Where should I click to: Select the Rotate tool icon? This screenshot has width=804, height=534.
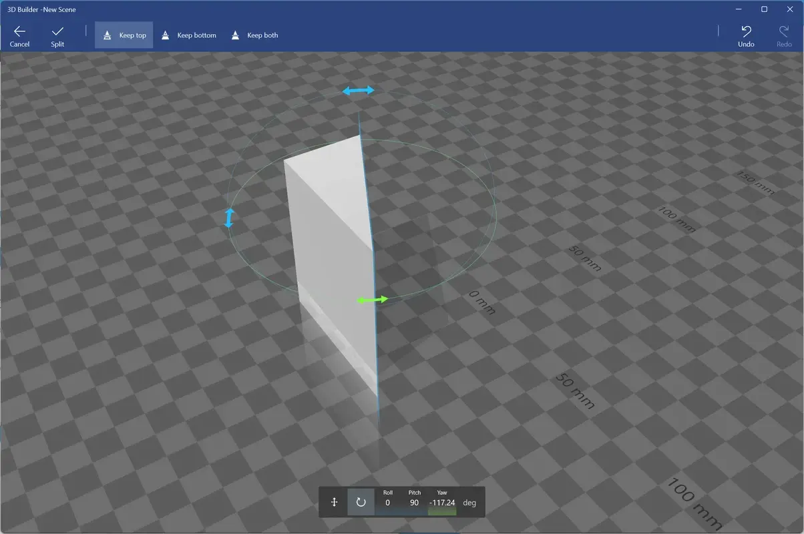tap(360, 502)
